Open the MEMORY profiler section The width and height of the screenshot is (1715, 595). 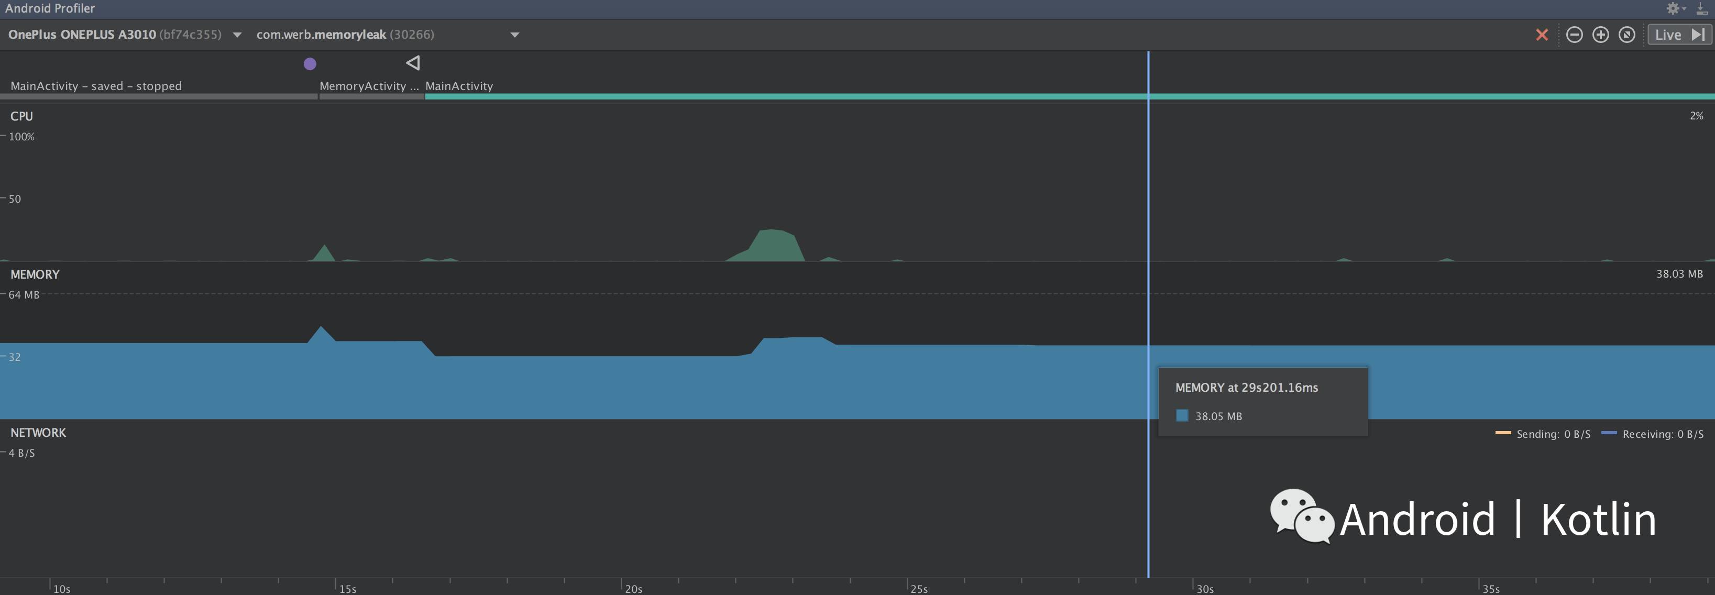coord(35,274)
